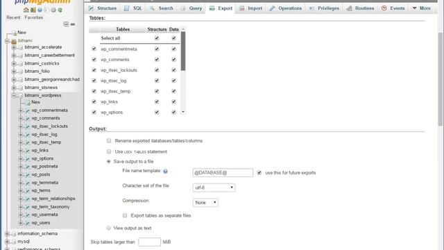Click the log out door icon

click(33, 10)
